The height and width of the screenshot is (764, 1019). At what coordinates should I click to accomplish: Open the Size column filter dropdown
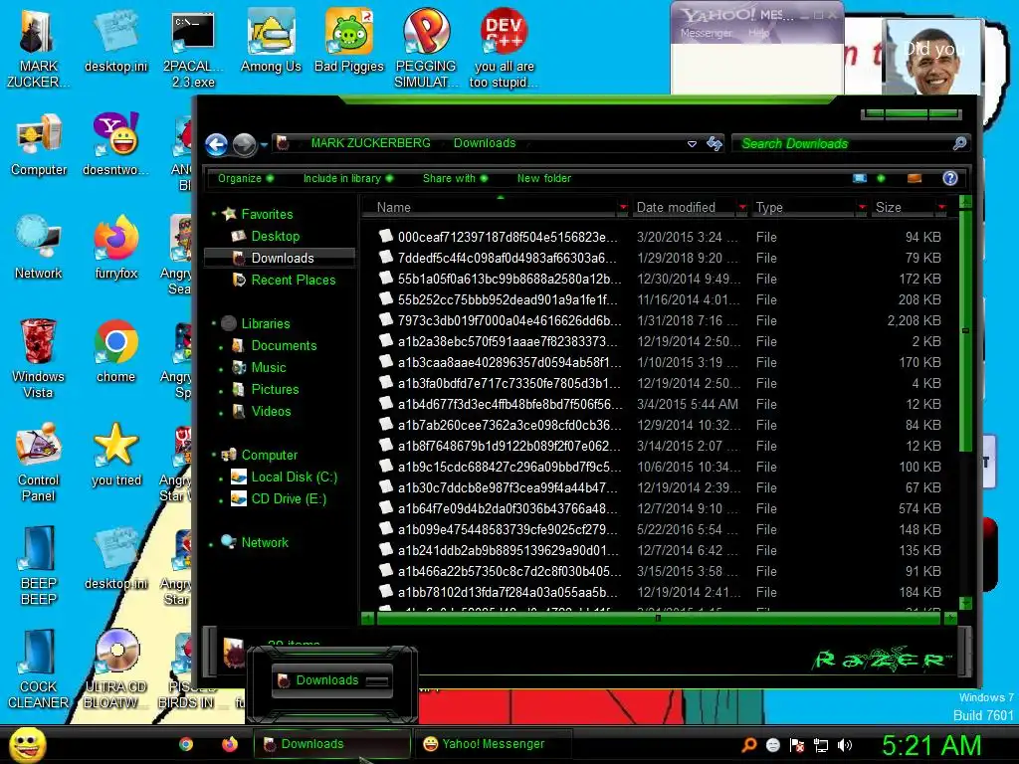941,207
